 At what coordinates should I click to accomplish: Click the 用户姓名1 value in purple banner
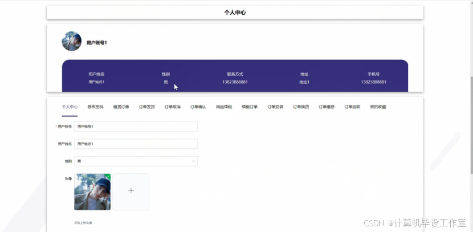96,82
